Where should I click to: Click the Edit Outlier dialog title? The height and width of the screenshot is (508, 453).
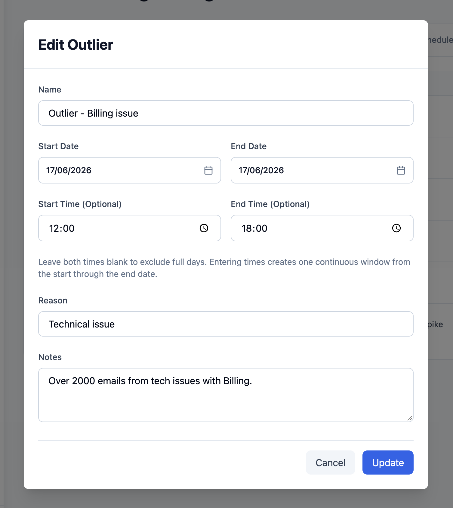[x=76, y=45]
